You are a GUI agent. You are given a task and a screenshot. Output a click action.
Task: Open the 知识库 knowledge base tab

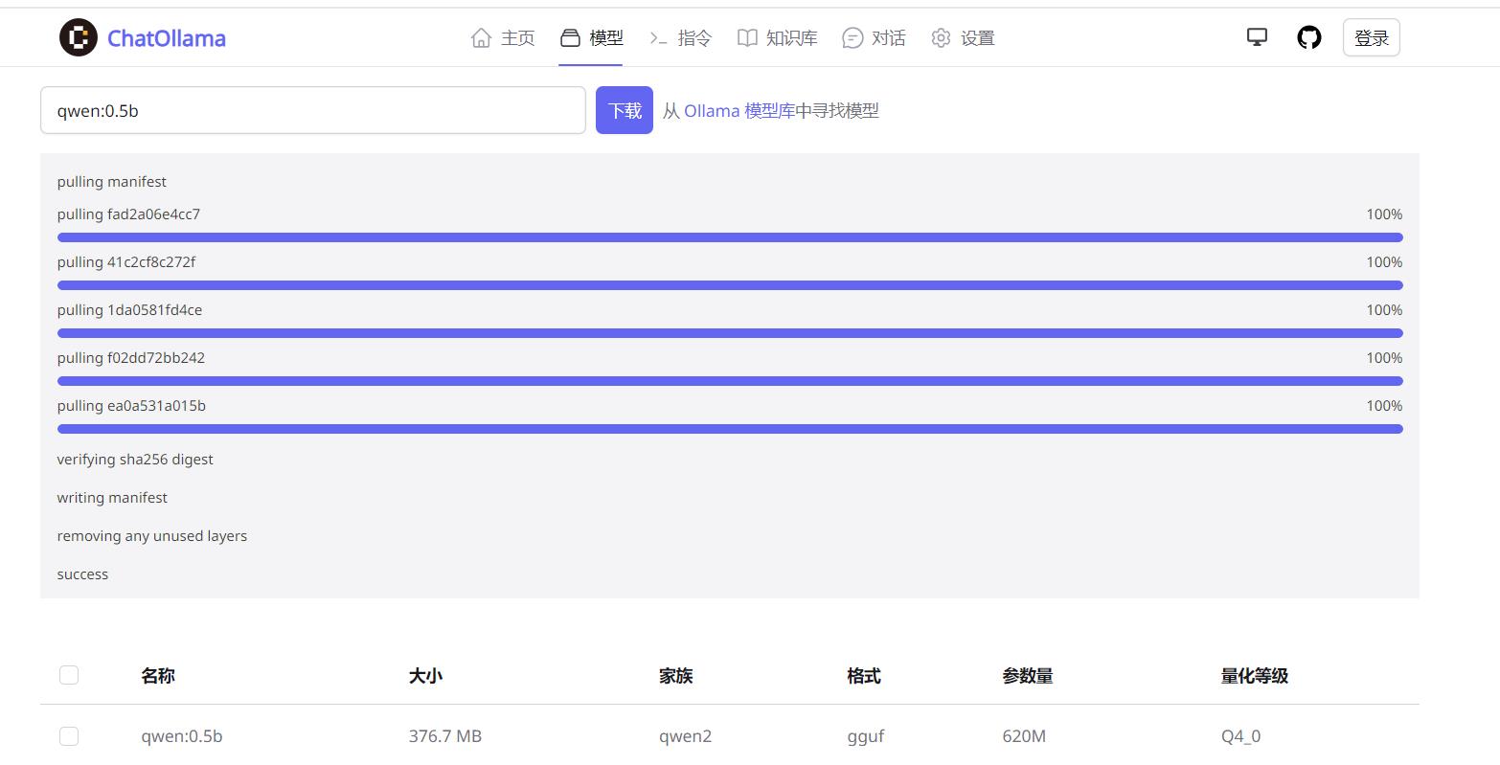pos(777,37)
